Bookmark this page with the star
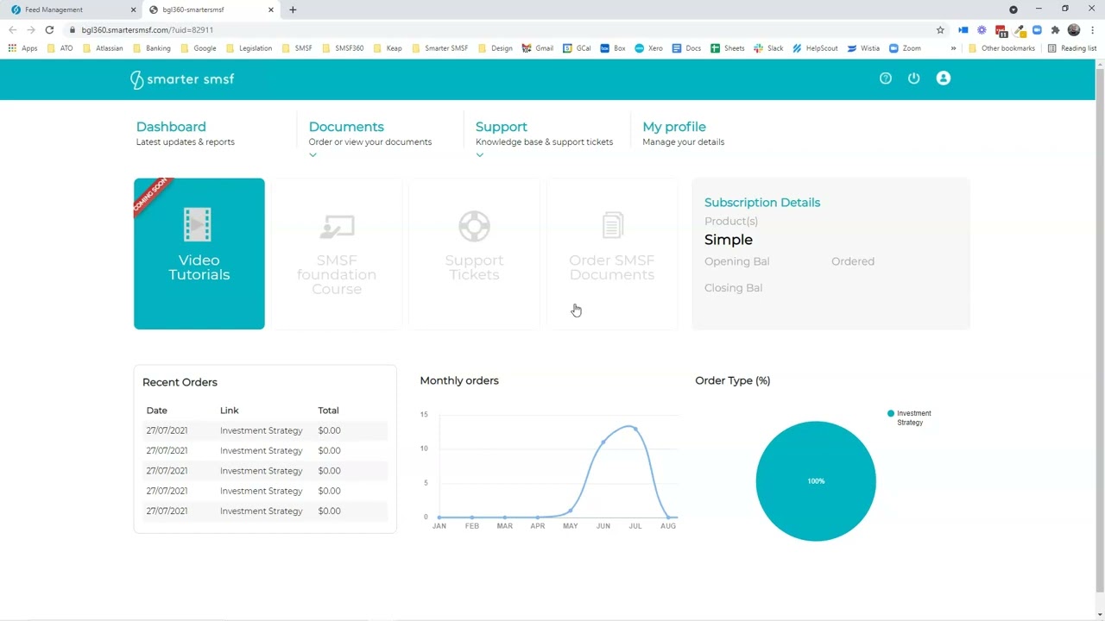 [940, 29]
